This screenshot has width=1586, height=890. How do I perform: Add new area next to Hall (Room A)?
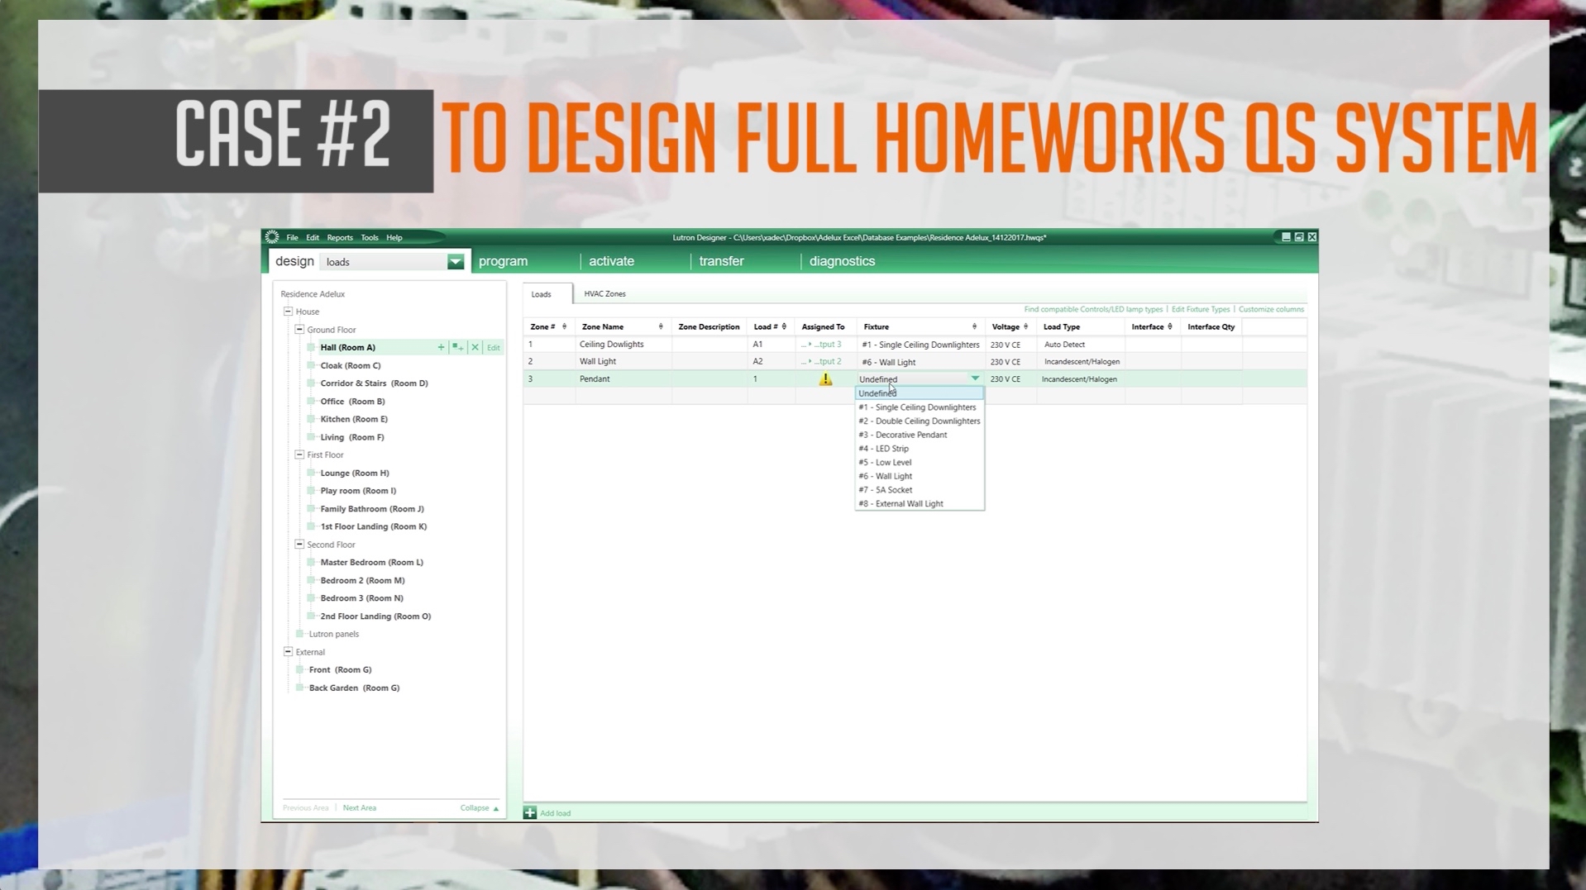pyautogui.click(x=441, y=347)
